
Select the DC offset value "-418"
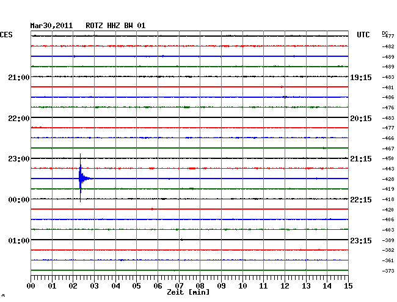click(388, 200)
